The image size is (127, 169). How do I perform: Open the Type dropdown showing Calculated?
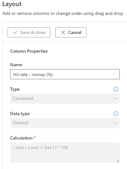65,99
